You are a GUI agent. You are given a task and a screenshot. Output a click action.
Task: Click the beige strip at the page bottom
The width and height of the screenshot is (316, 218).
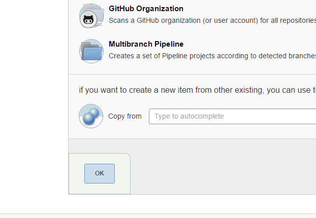pos(157,216)
